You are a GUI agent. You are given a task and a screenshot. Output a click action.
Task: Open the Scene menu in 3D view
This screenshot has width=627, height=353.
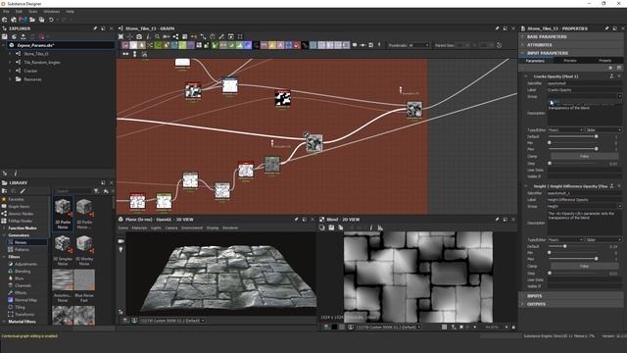(x=123, y=227)
